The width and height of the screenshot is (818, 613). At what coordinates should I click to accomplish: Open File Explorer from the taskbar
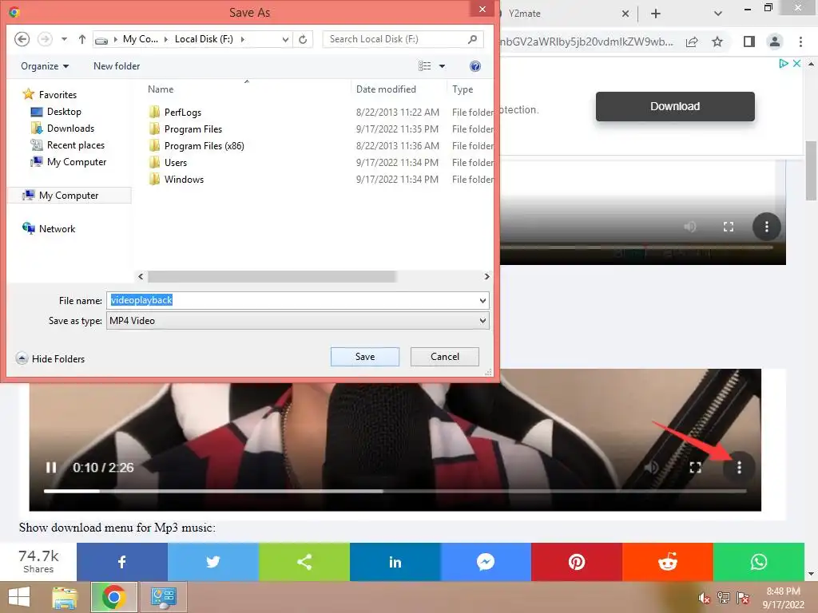(x=65, y=597)
